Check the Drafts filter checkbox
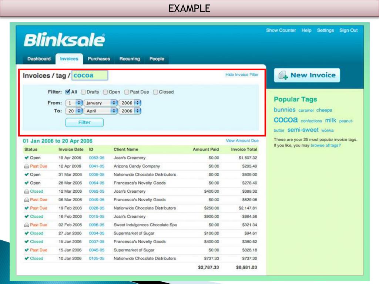 click(83, 92)
